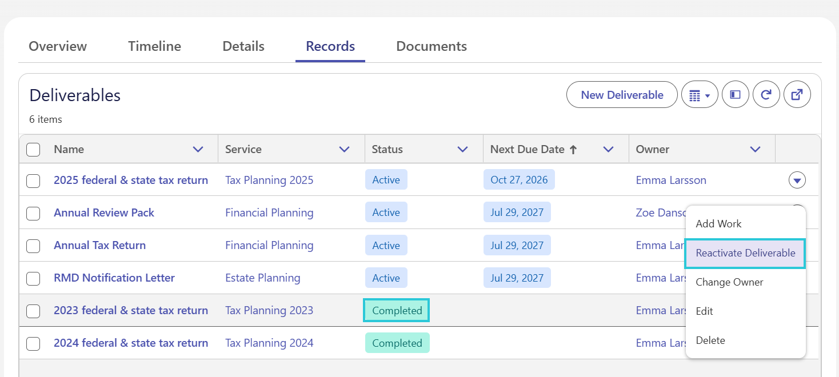Viewport: 839px width, 377px height.
Task: Choose Delete from the row menu
Action: pyautogui.click(x=746, y=340)
